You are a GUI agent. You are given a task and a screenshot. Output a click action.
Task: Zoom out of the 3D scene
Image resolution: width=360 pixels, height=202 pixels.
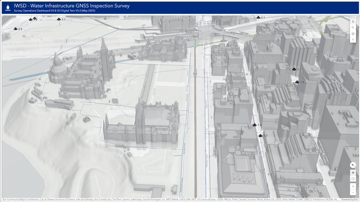(x=353, y=192)
